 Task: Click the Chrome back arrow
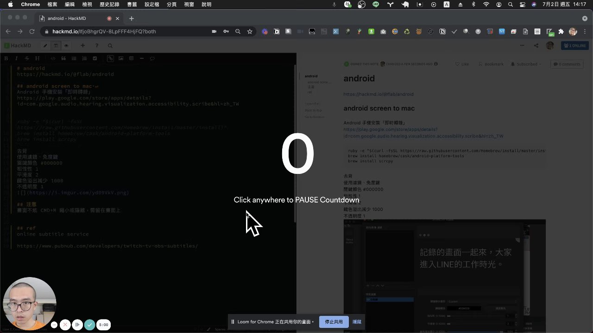point(8,31)
